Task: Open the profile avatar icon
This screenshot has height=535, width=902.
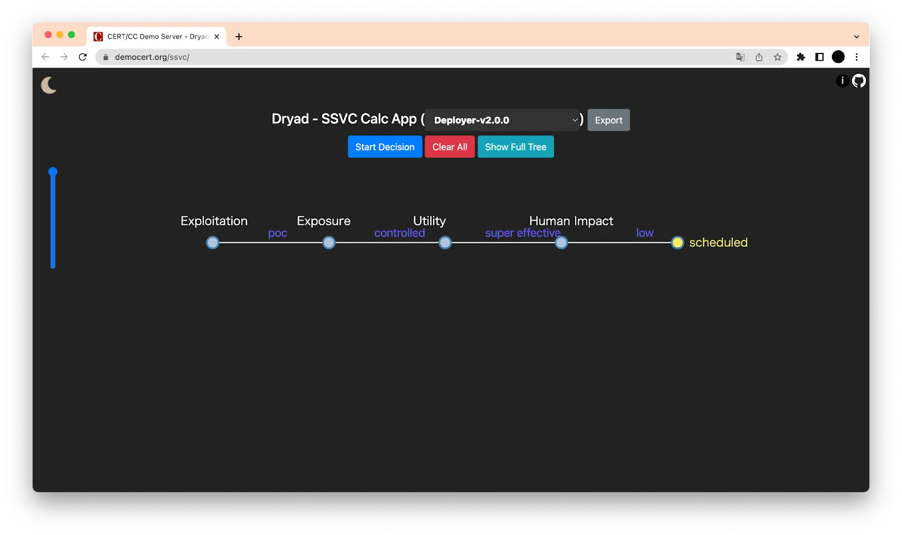Action: [838, 57]
